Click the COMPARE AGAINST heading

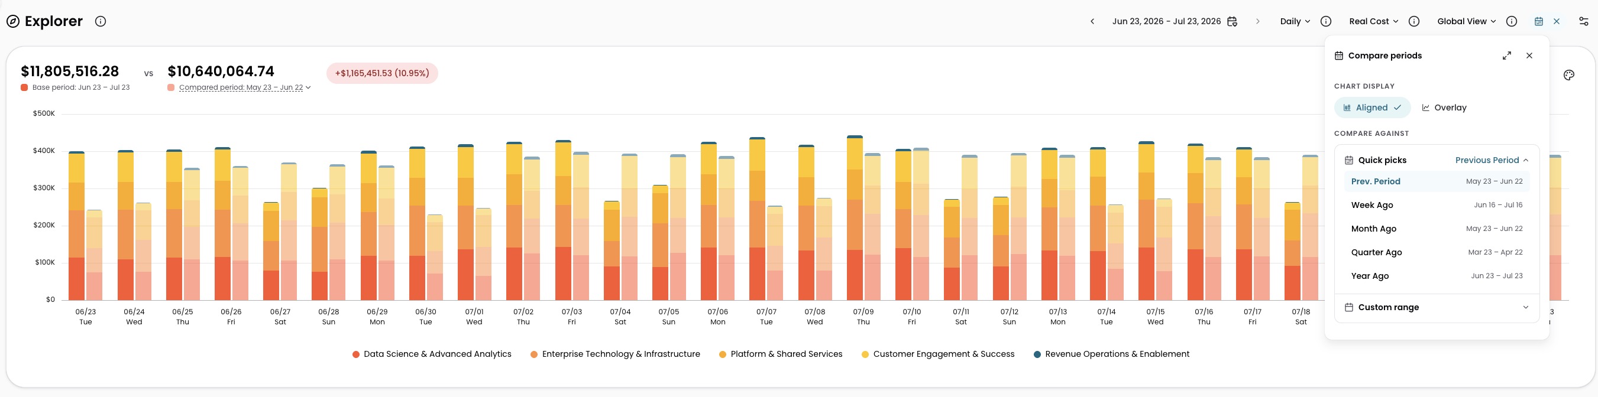(1371, 134)
